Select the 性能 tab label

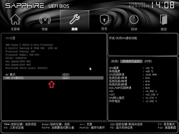coord(45,29)
